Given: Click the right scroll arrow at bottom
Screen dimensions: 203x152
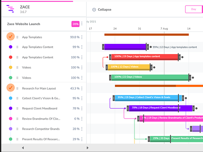Looking at the screenshot, I should coord(88,148).
